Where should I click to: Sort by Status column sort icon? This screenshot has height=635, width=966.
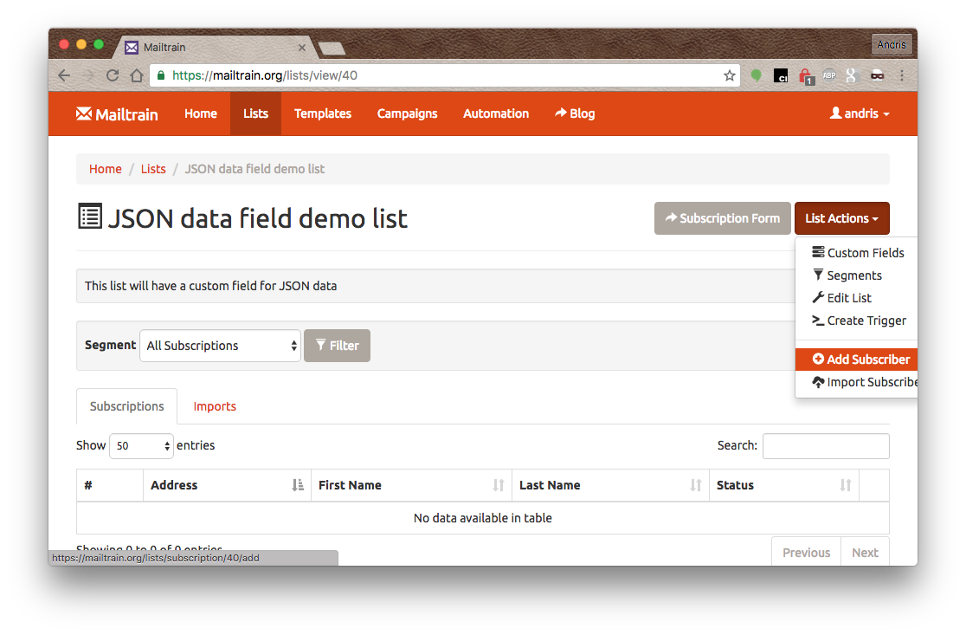click(845, 485)
